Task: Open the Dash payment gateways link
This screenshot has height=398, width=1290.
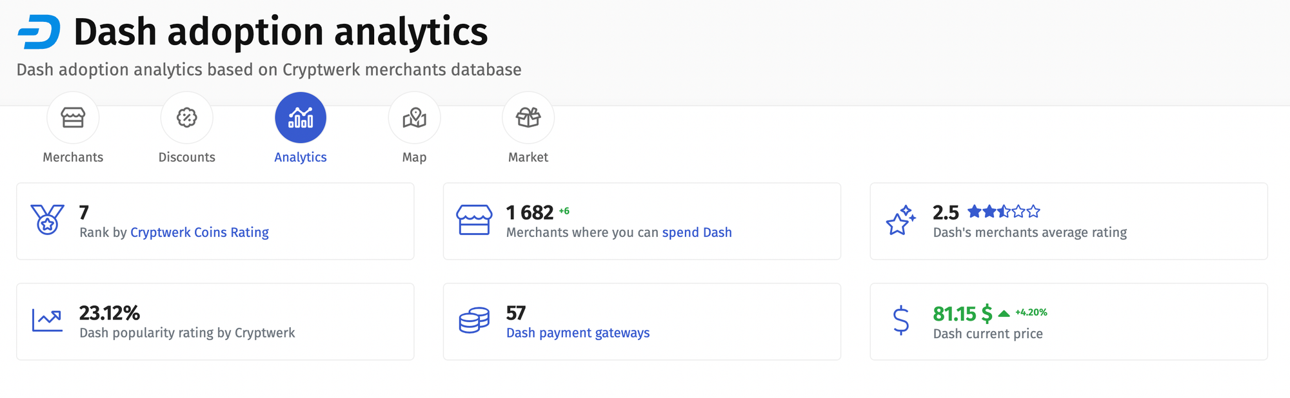Action: 578,333
